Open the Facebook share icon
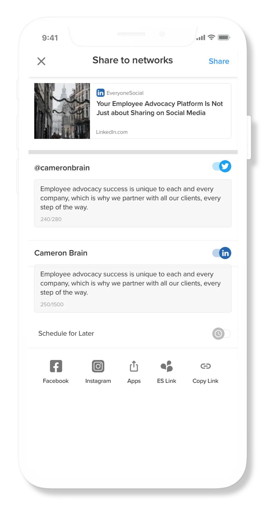Screen dimensions: 268x506 tap(56, 366)
